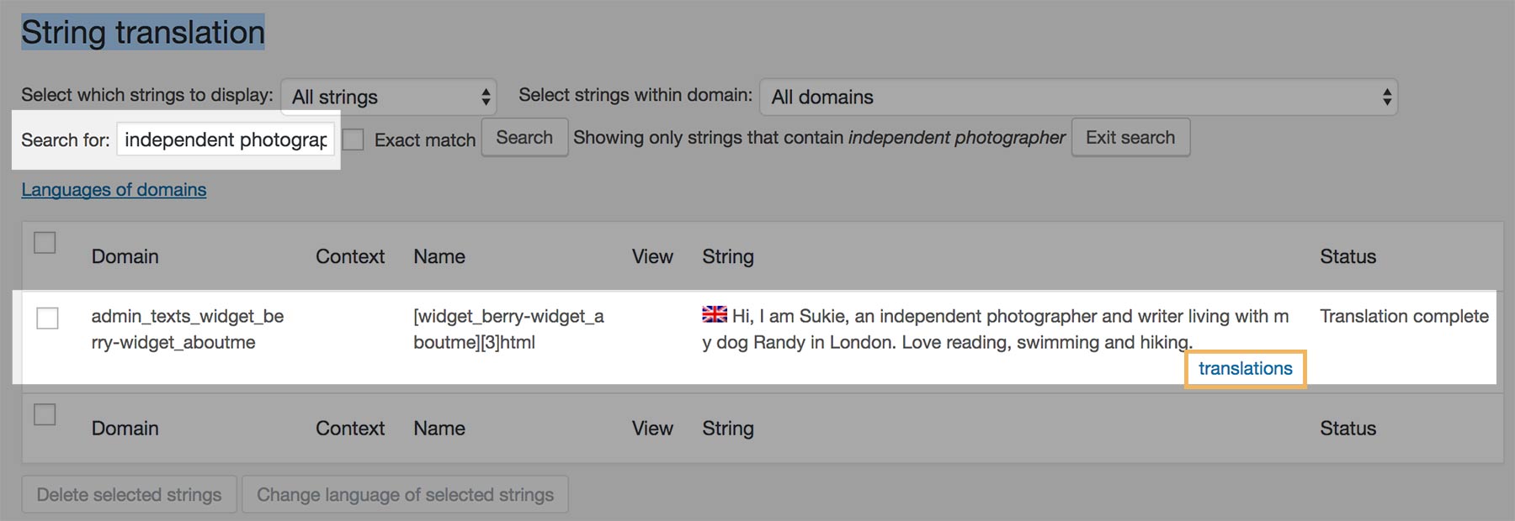Image resolution: width=1515 pixels, height=521 pixels.
Task: Open the Languages of domains link
Action: 114,190
